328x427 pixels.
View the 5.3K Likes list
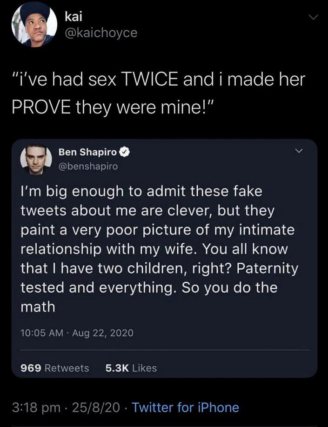click(131, 368)
